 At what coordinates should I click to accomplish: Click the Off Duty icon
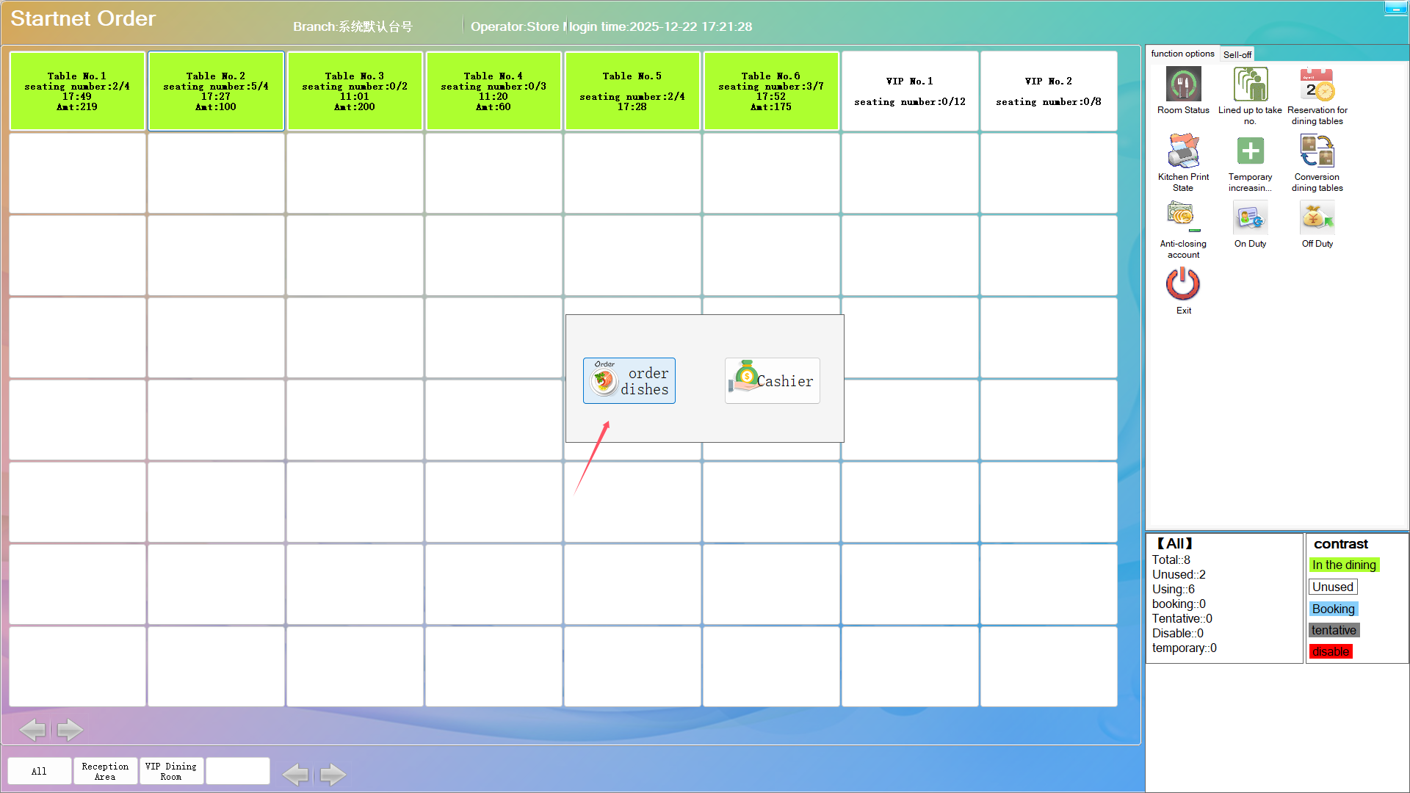click(x=1317, y=218)
